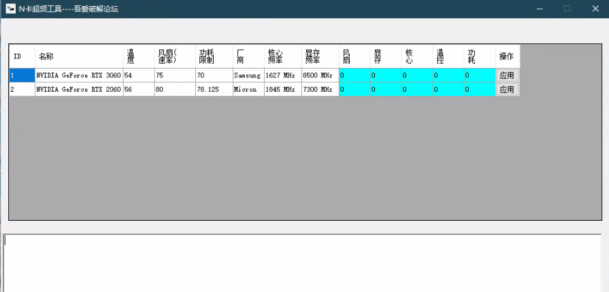Apply settings for the RTX 2060 row
This screenshot has height=292, width=609.
(507, 90)
